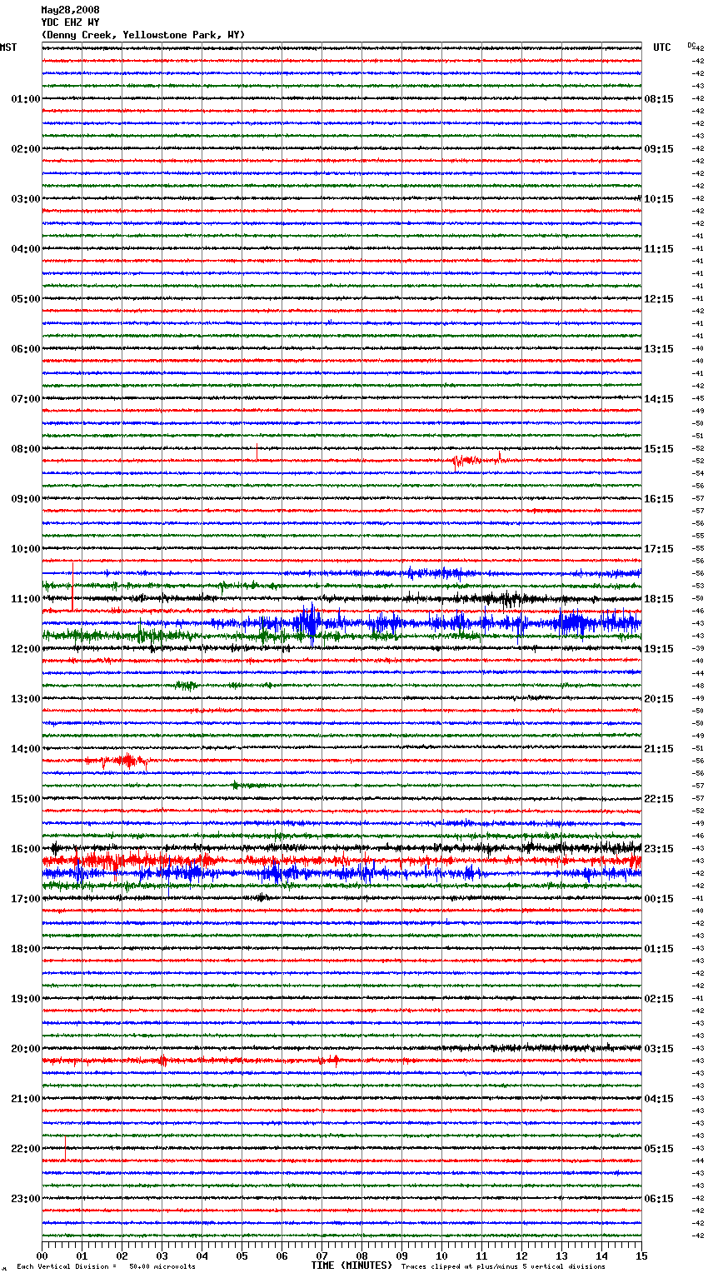The width and height of the screenshot is (708, 1278).
Task: Select the 08:00 MST row label
Action: pos(26,449)
